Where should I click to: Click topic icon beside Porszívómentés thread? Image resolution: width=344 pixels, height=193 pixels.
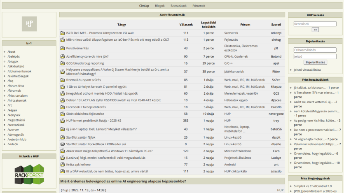coord(63,48)
